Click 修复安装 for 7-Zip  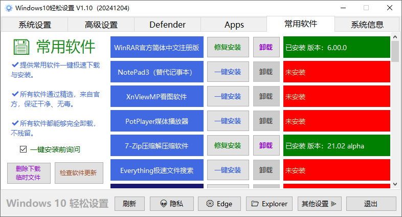(228, 146)
